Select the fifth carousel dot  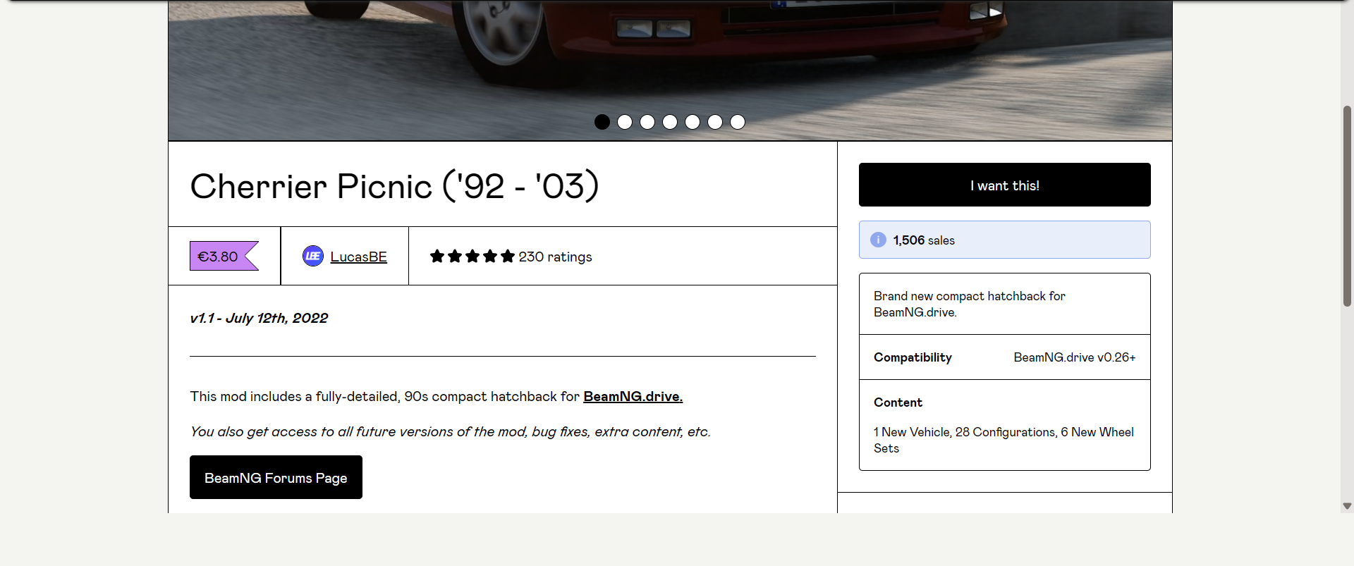point(693,122)
